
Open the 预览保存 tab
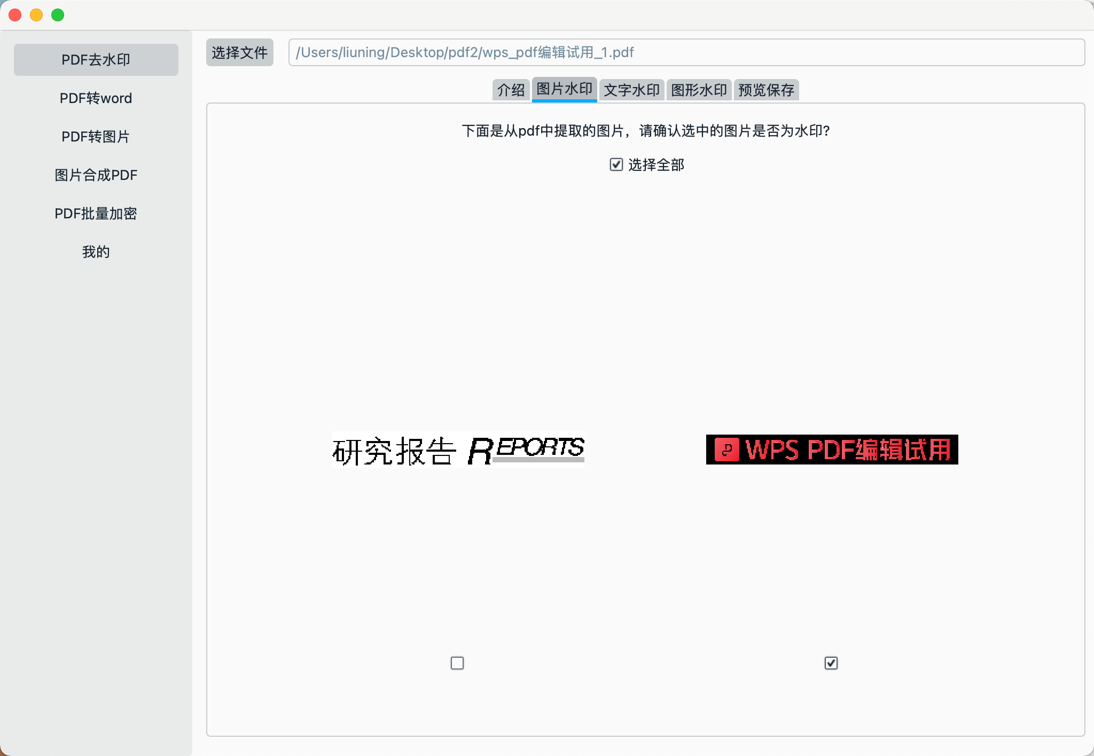tap(767, 90)
